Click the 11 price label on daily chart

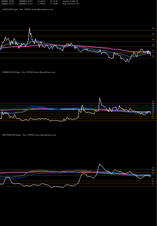[x=153, y=51]
